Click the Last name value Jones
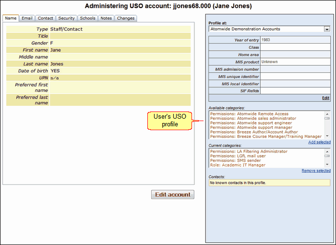This screenshot has height=245, width=336. pos(57,64)
